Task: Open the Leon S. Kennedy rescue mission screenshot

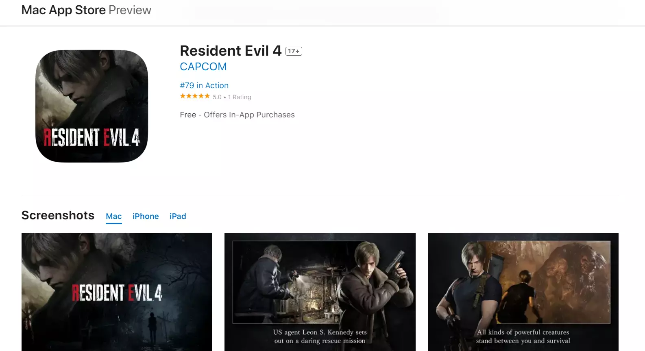Action: point(320,292)
